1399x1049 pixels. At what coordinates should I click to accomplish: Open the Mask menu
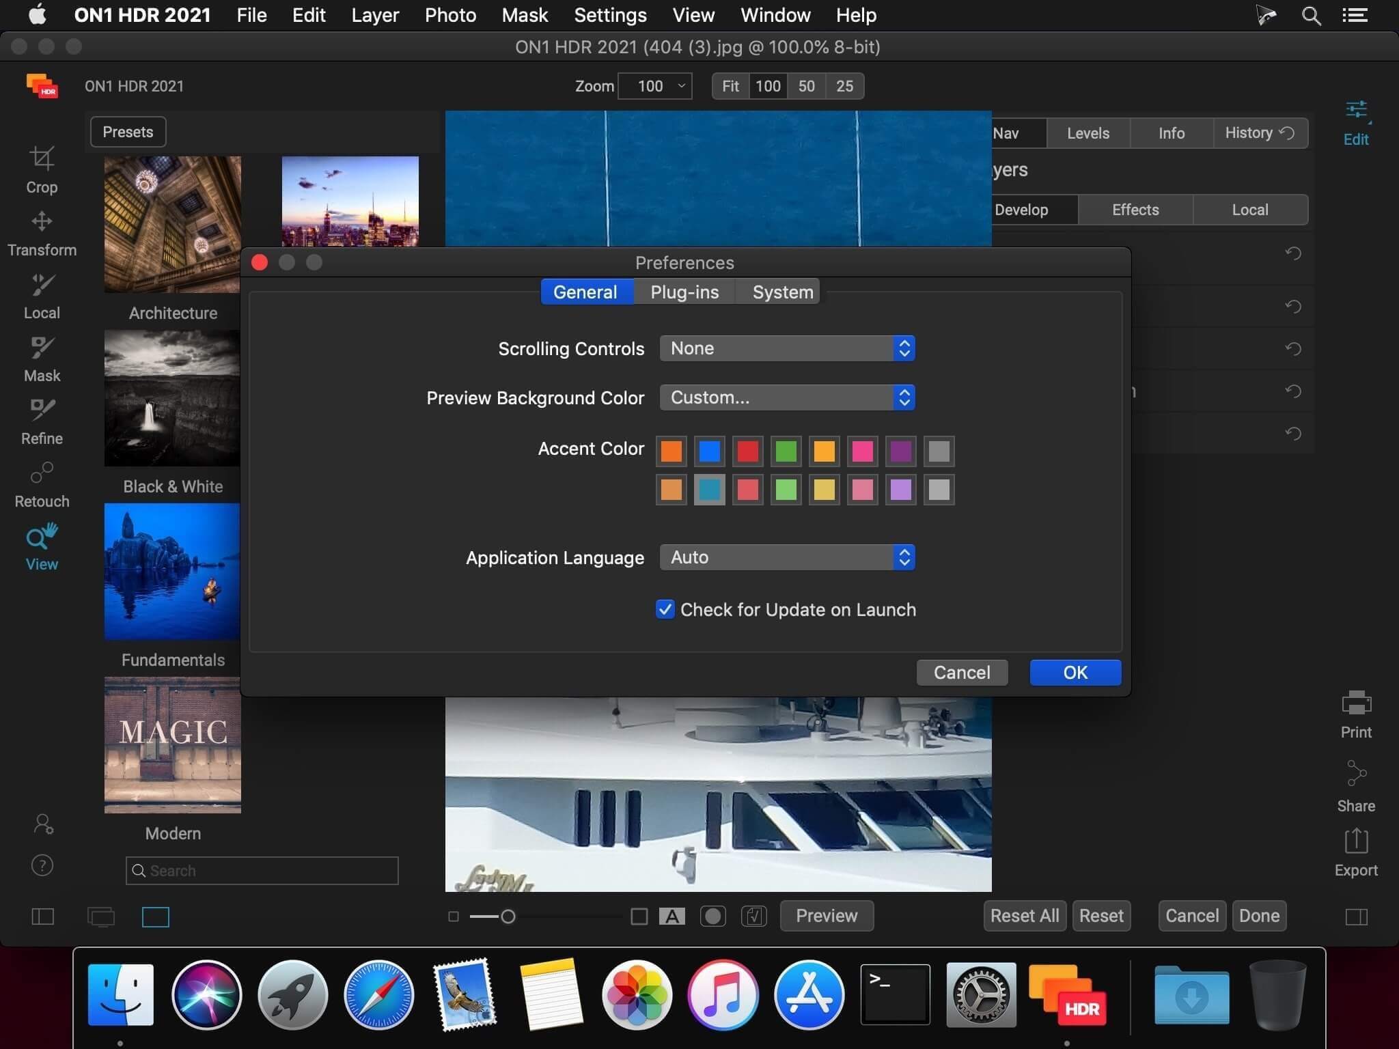click(525, 15)
